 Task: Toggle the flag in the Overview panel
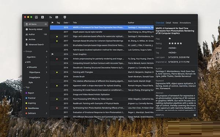169,39
